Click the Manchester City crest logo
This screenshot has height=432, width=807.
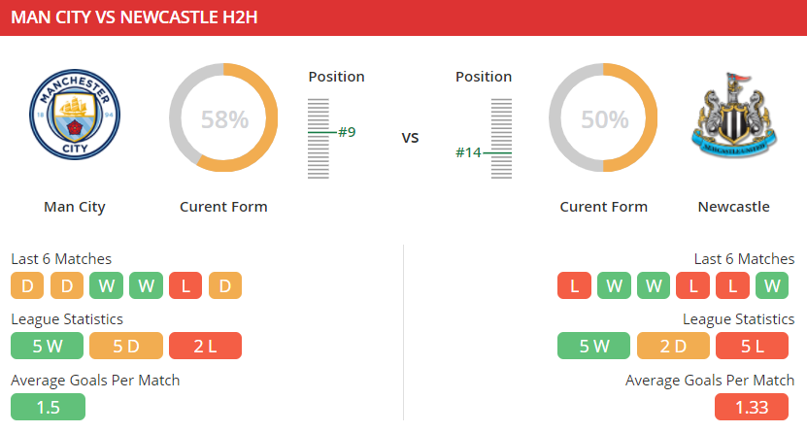pos(75,115)
